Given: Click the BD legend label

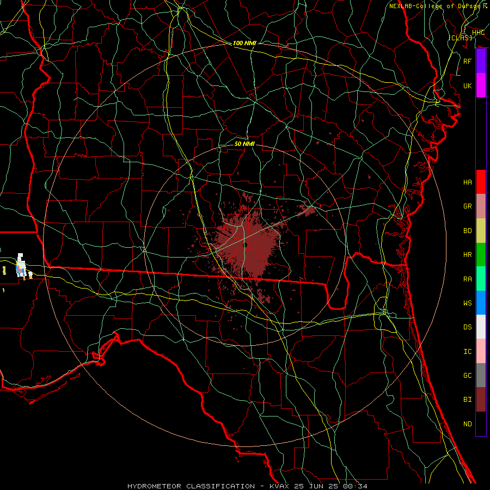Looking at the screenshot, I should (x=468, y=231).
